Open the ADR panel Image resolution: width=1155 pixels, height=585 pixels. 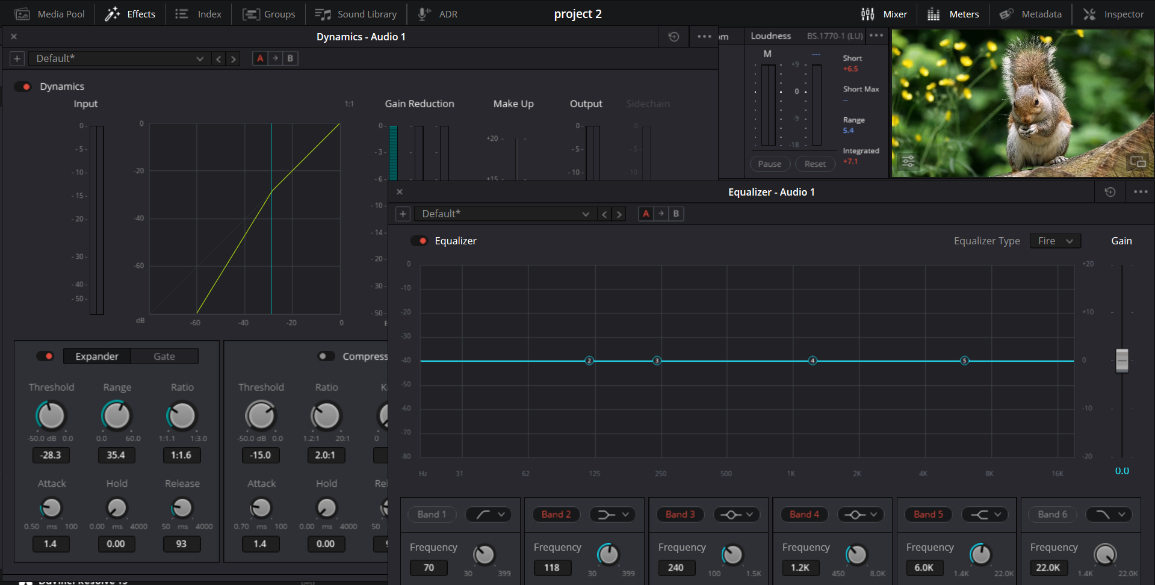pos(438,14)
